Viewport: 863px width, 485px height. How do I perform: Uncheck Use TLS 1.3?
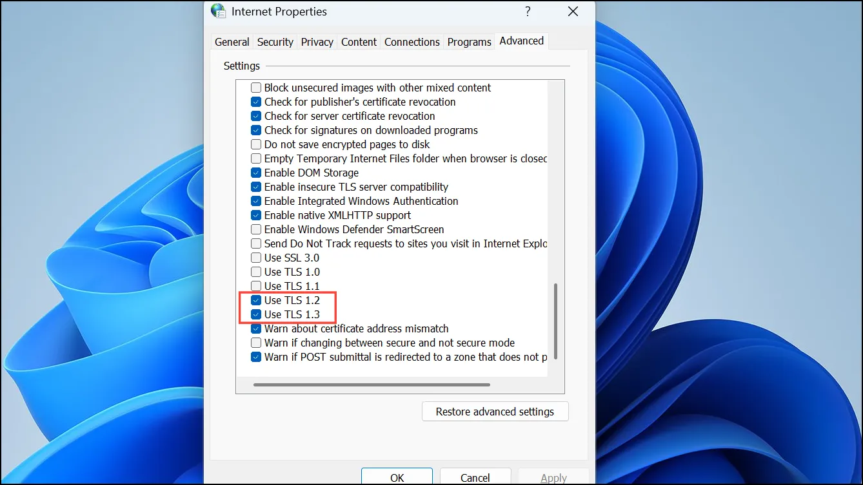[256, 314]
